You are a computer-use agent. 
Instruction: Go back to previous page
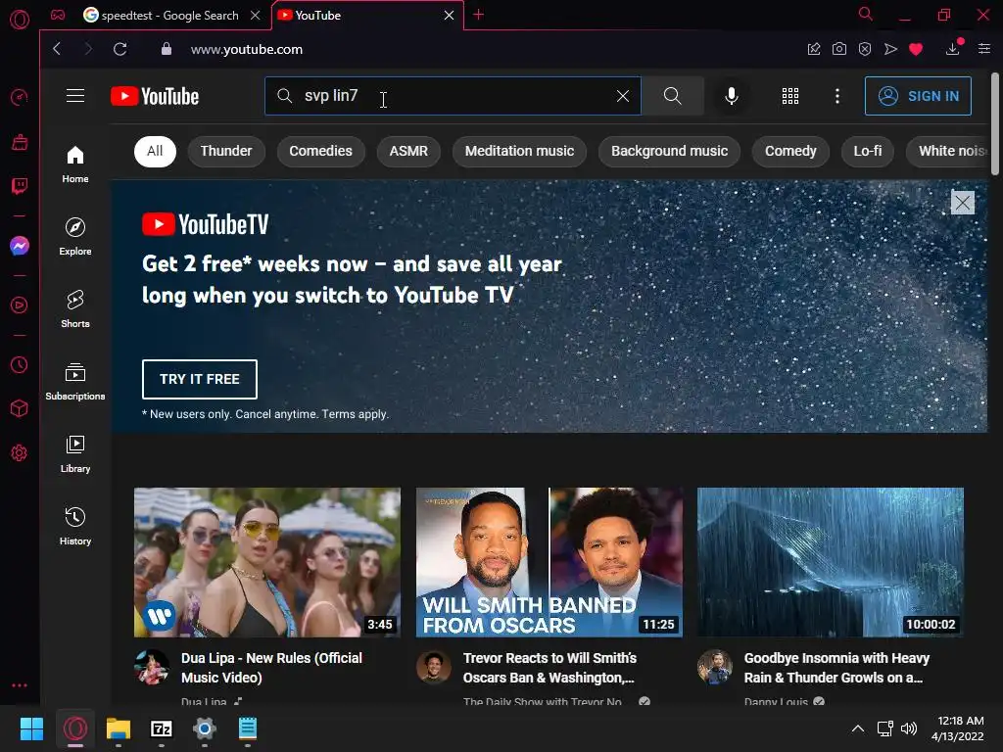tap(57, 49)
